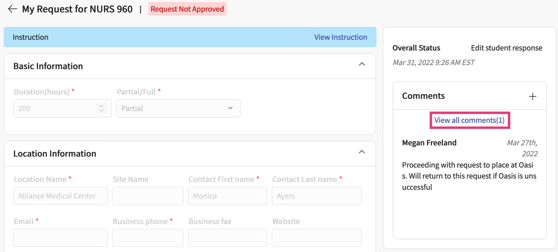Screen dimensions: 558x252
Task: Click the Business fax field
Action: [x=227, y=237]
